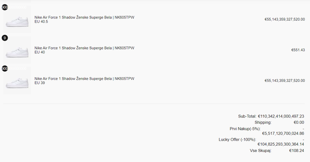Image resolution: width=310 pixels, height=162 pixels.
Task: Click the quantity badge on EU 39 item
Action: coord(5,68)
